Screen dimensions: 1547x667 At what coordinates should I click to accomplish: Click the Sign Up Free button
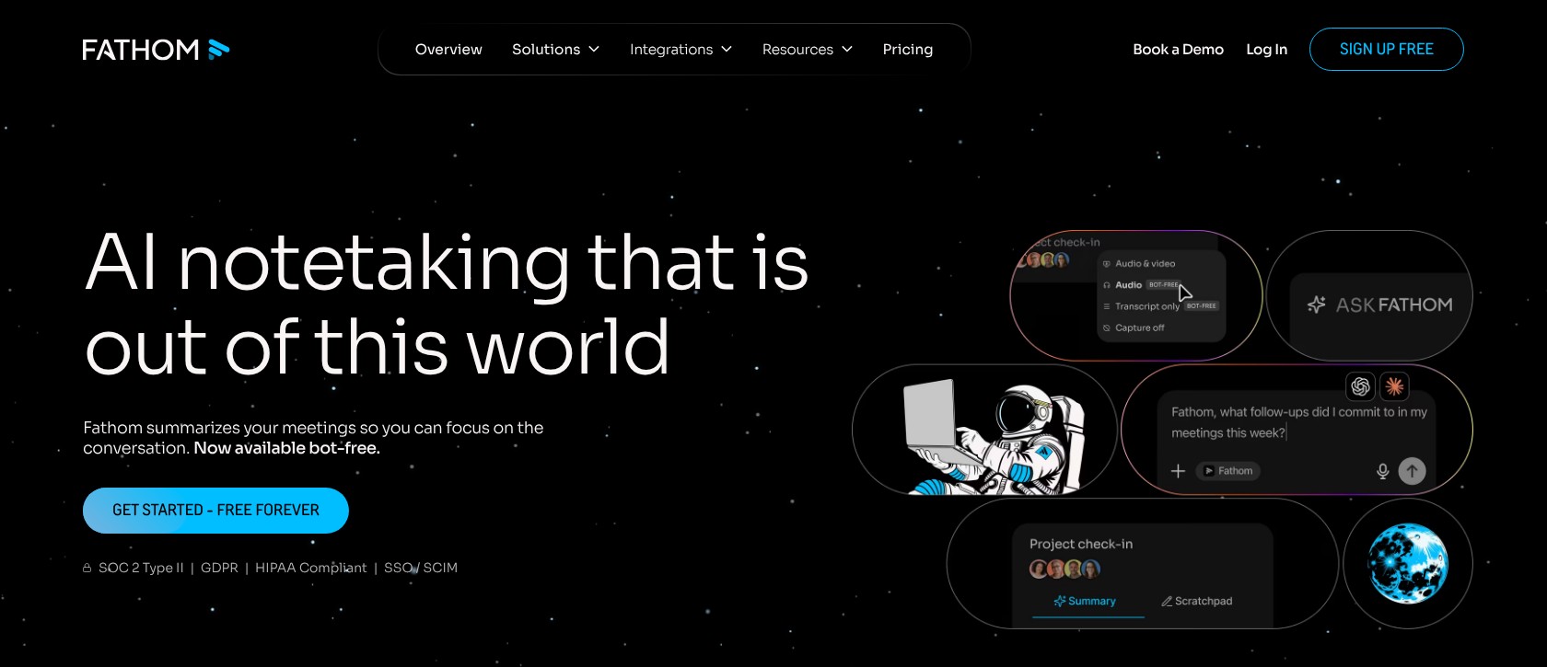coord(1386,50)
